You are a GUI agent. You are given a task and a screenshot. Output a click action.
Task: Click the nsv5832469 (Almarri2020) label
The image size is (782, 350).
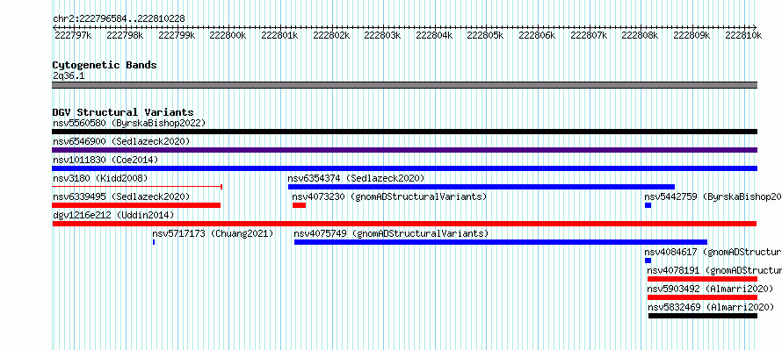click(x=711, y=307)
